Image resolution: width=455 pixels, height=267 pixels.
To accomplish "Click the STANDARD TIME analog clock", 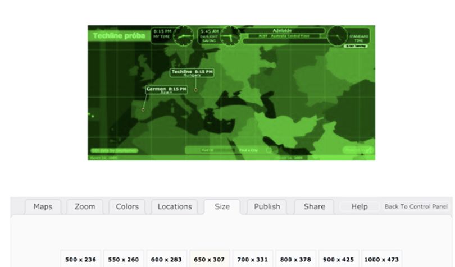I will [337, 36].
